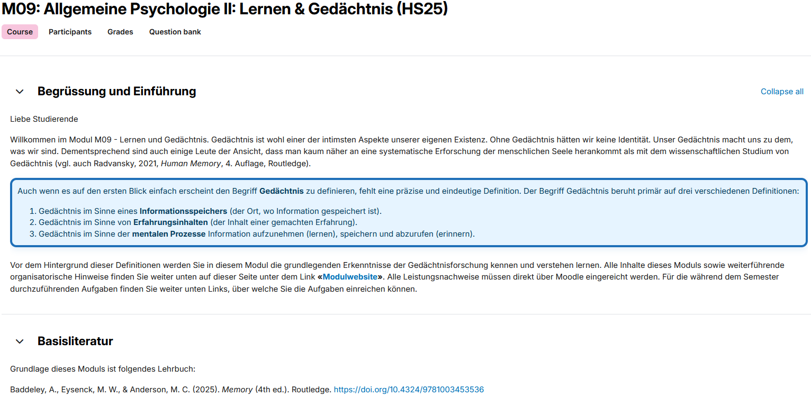Click the Basisliteratur section heading

click(75, 341)
